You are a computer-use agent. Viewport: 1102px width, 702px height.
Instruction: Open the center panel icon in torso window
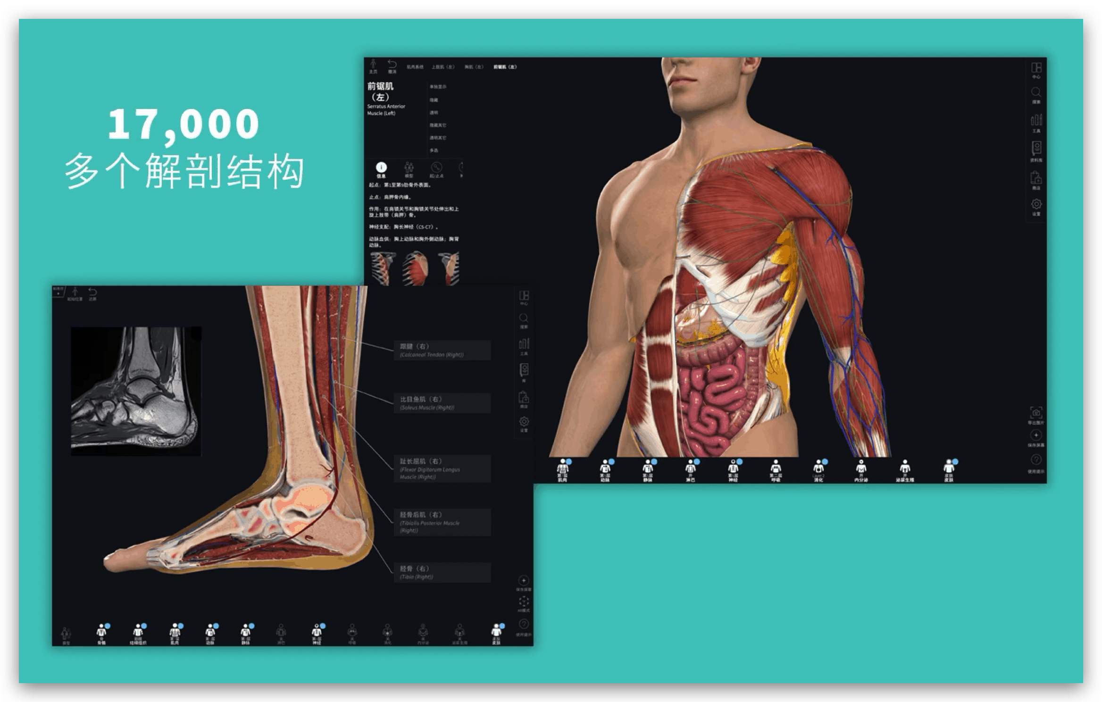point(1036,70)
